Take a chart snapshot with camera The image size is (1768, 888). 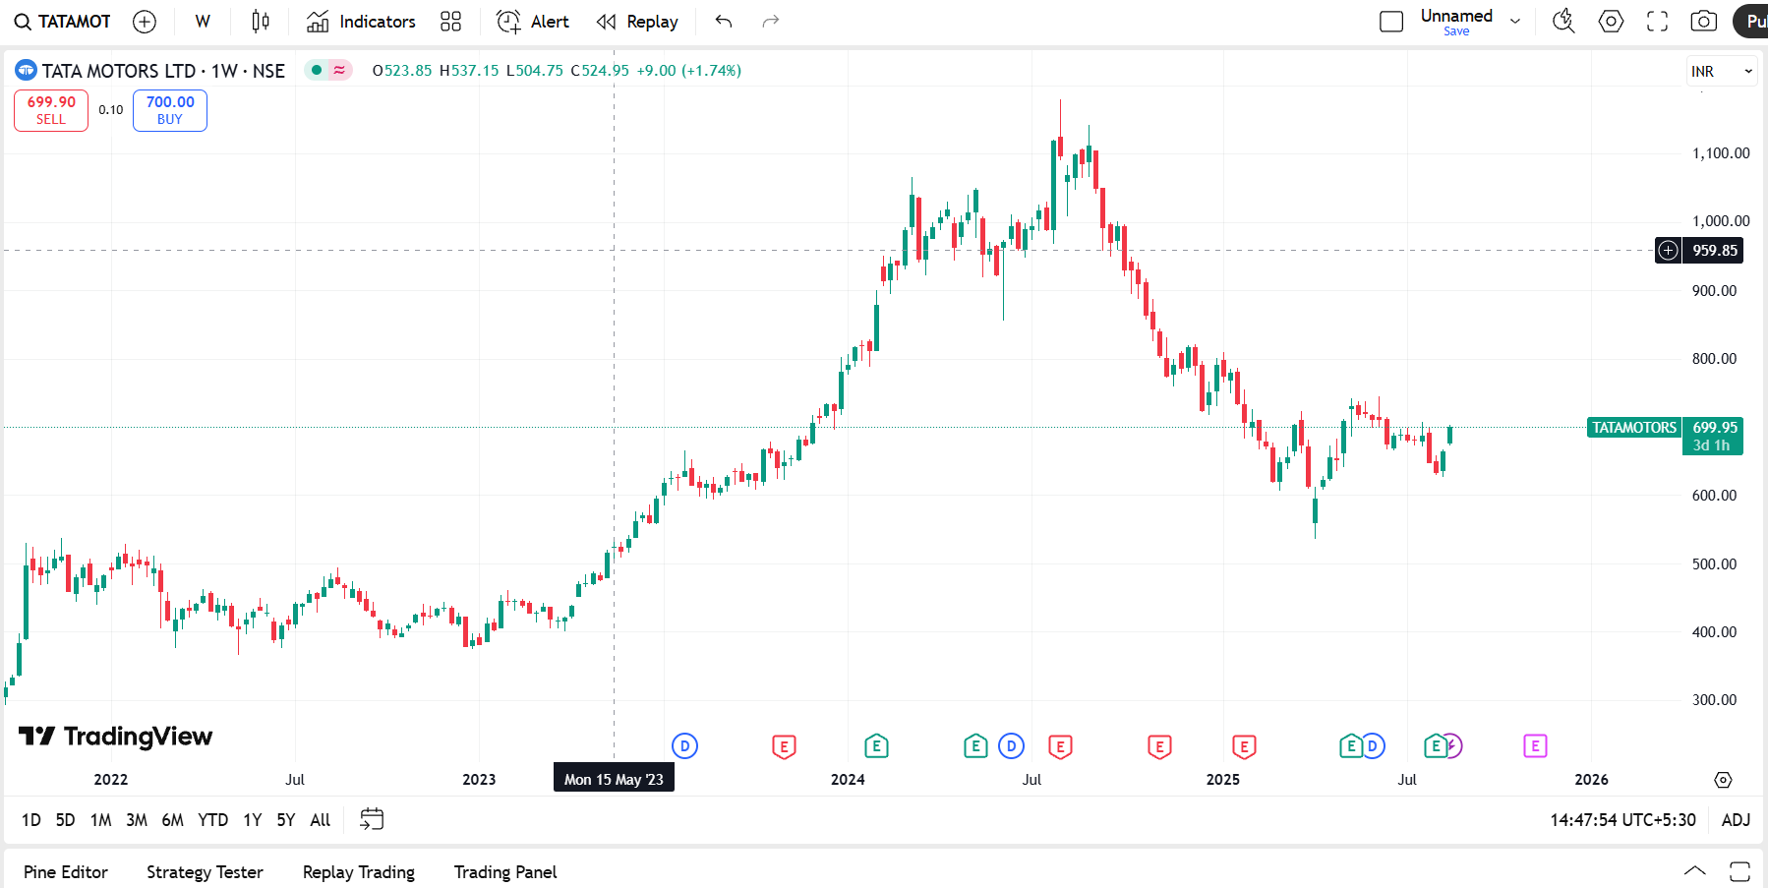(1704, 22)
